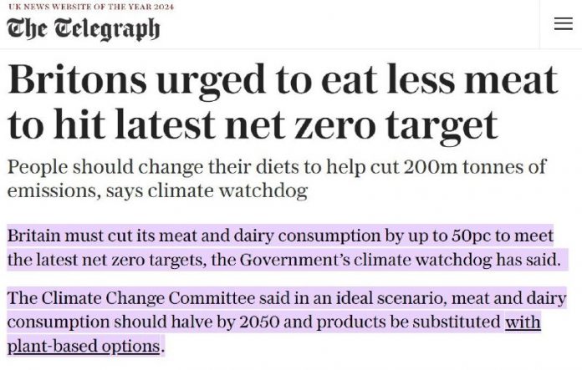
Task: Click "says climate watchdog" in the subheadline
Action: (x=213, y=191)
